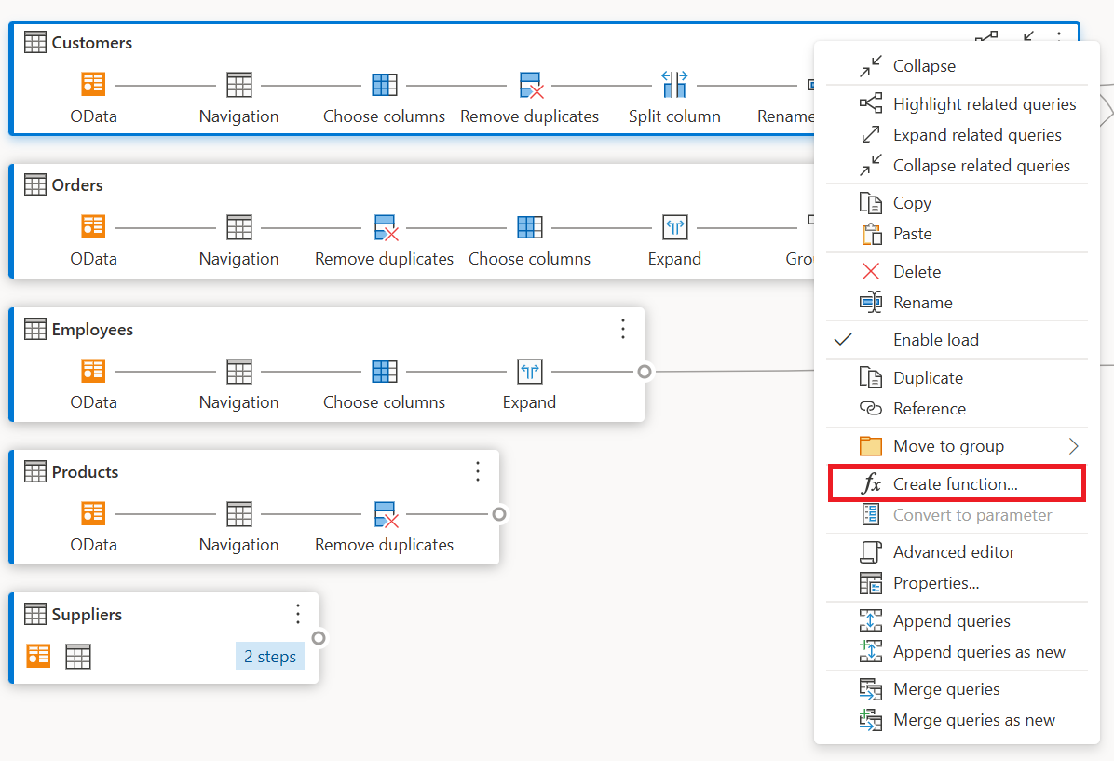Choose Expand related queries
The image size is (1114, 761).
(x=957, y=134)
